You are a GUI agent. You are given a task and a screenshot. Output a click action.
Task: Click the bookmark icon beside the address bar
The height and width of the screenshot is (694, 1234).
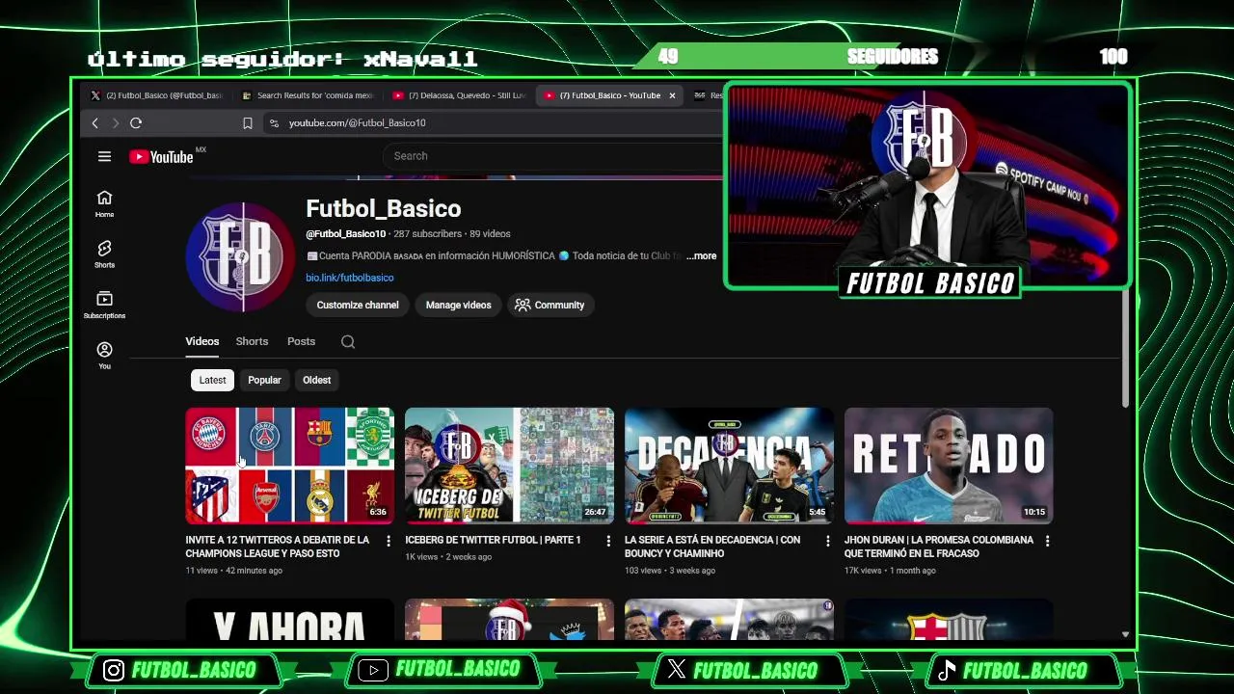coord(248,122)
